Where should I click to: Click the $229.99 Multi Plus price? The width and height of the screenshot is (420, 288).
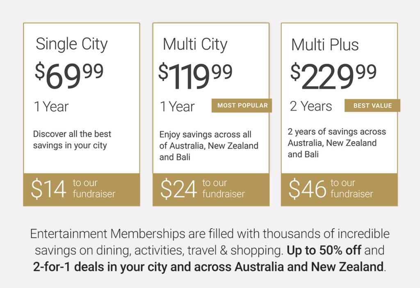click(x=333, y=76)
